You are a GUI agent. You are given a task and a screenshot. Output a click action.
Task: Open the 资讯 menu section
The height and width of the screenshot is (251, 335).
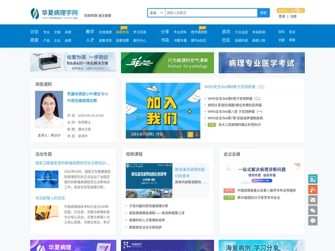[226, 32]
